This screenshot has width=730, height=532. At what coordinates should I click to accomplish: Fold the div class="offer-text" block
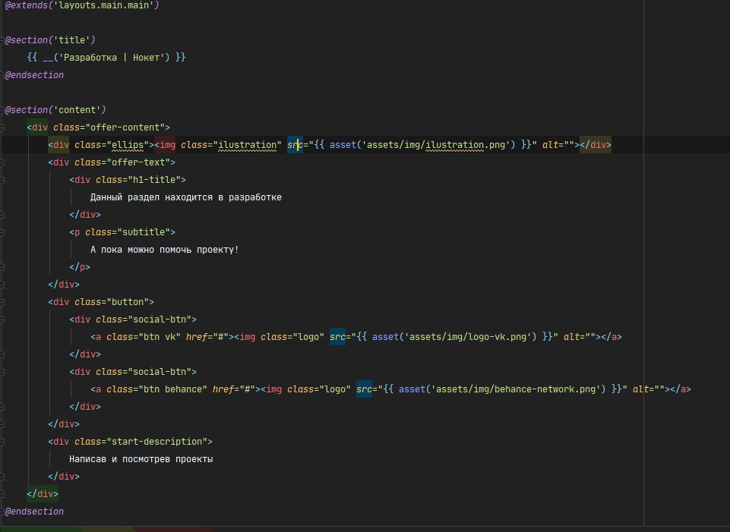2,162
